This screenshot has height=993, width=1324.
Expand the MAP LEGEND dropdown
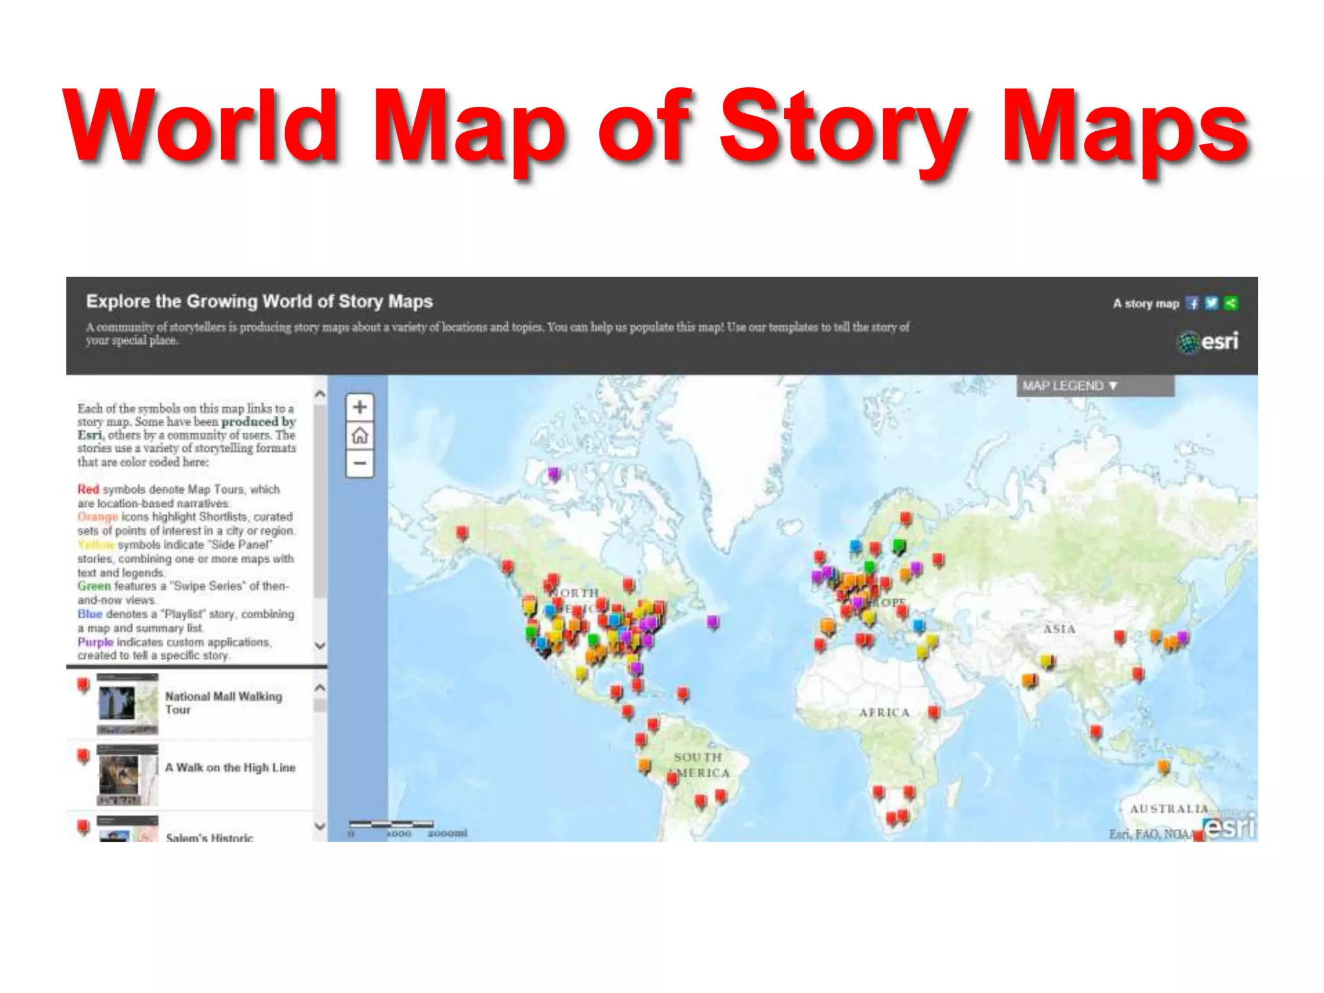1095,386
